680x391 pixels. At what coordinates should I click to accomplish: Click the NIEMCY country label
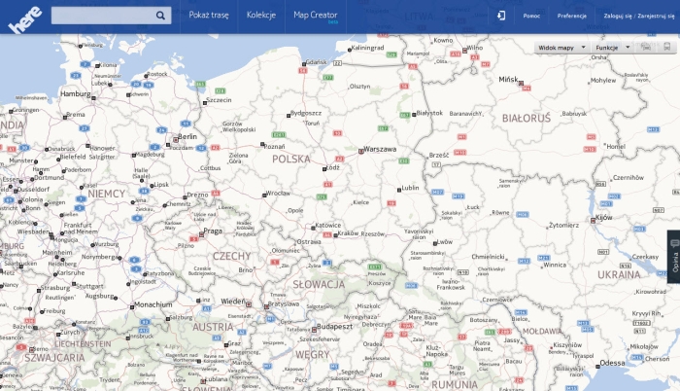[106, 194]
